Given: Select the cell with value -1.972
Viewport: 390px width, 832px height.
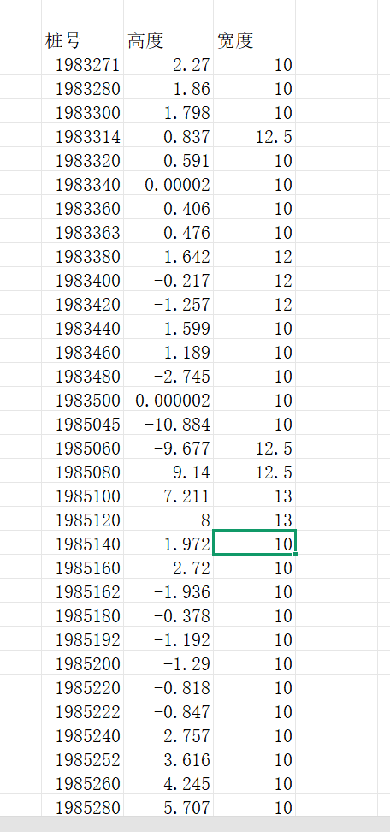Looking at the screenshot, I should pyautogui.click(x=168, y=544).
